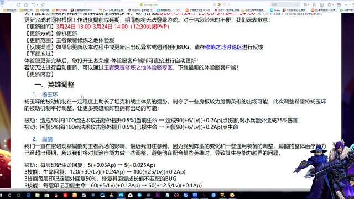Open the purple app icon on taskbar
Screen dimensions: 354x199
click(158, 195)
